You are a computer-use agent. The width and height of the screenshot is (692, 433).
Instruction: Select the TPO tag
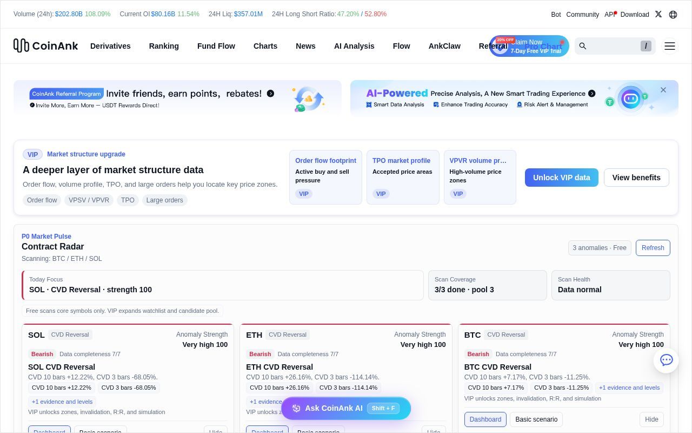tap(128, 200)
